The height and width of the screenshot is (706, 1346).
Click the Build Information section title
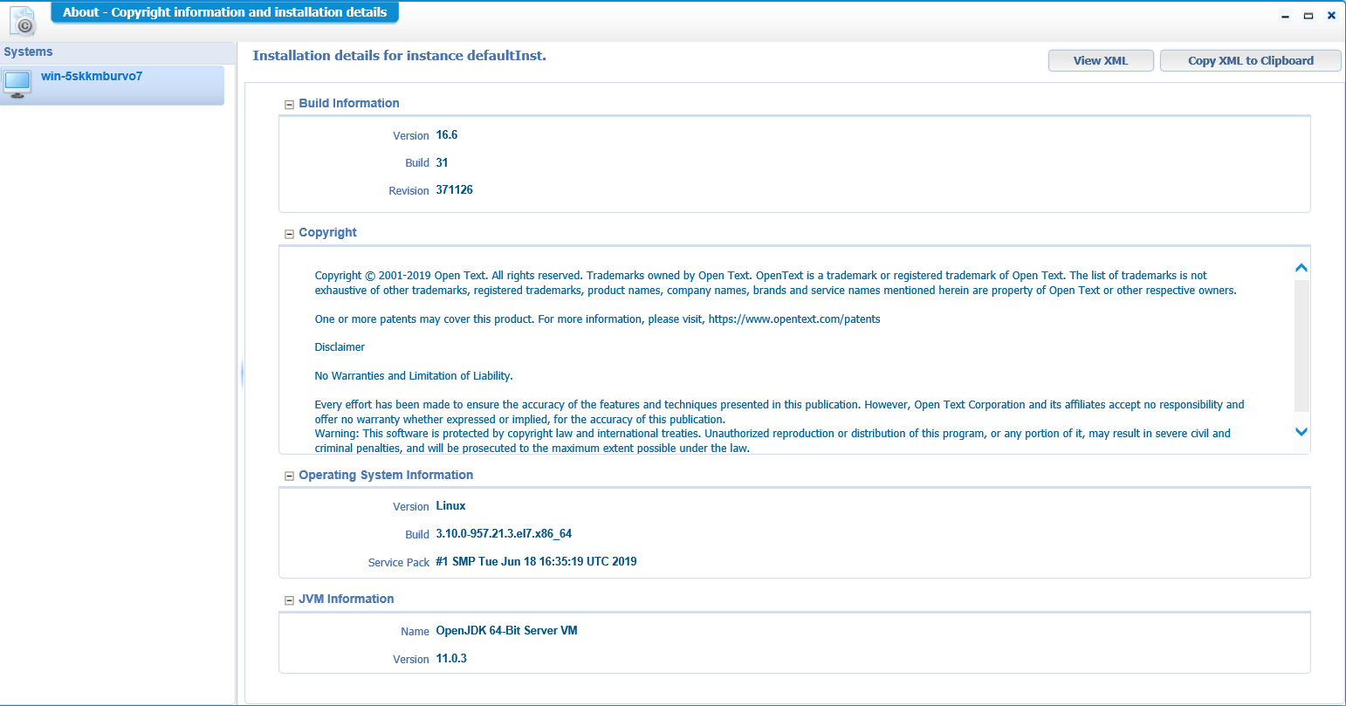point(349,103)
